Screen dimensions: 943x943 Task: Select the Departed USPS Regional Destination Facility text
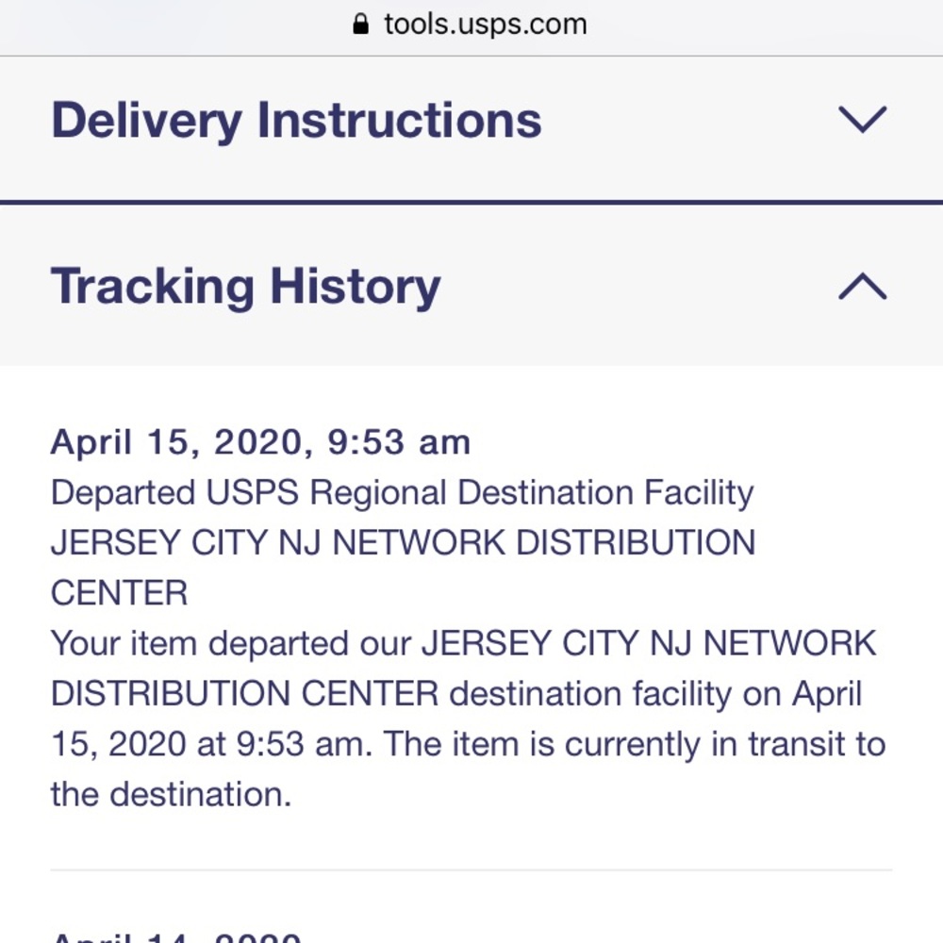[403, 492]
